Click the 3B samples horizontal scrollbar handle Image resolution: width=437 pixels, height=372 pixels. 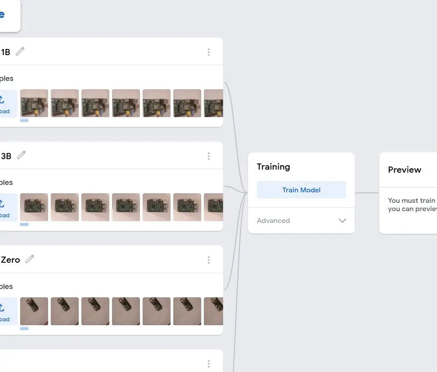point(24,224)
